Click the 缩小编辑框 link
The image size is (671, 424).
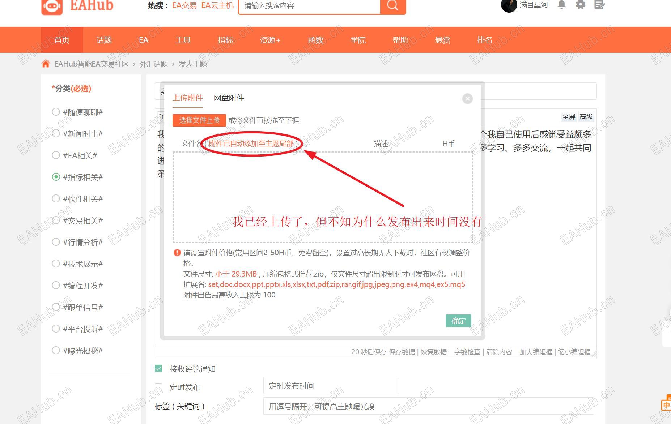click(x=574, y=352)
